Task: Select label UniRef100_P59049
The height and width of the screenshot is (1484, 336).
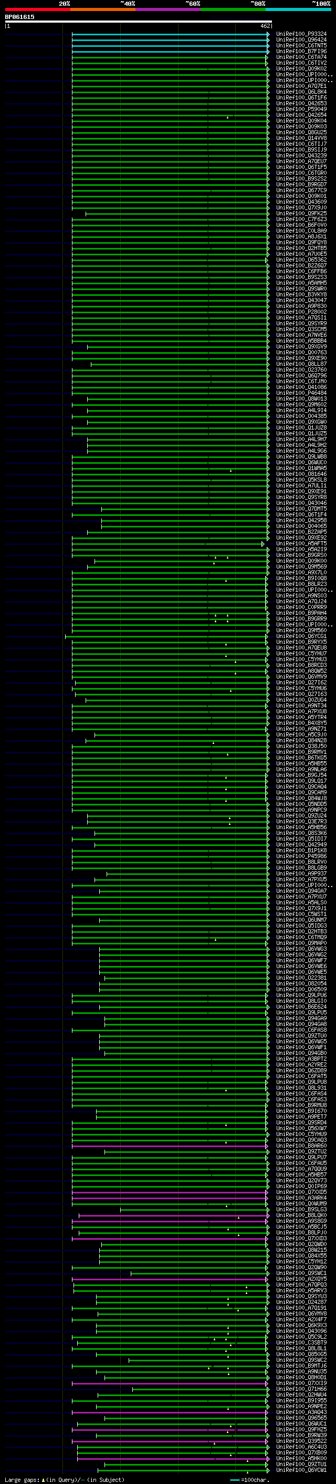Action: [x=301, y=109]
